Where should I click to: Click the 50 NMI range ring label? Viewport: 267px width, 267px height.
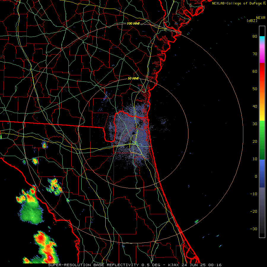(x=133, y=79)
